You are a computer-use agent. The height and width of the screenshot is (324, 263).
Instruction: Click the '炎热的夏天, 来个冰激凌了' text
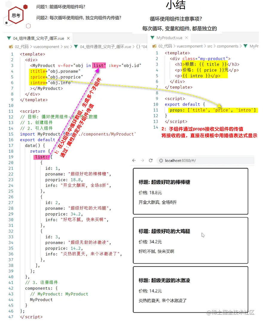click(x=163, y=300)
